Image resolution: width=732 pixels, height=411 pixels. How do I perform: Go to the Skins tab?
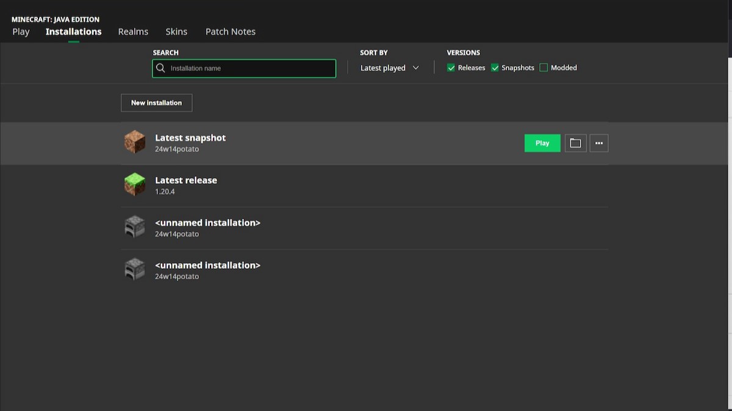point(176,32)
